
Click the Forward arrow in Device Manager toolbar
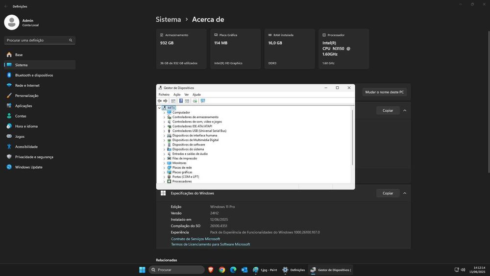point(165,101)
